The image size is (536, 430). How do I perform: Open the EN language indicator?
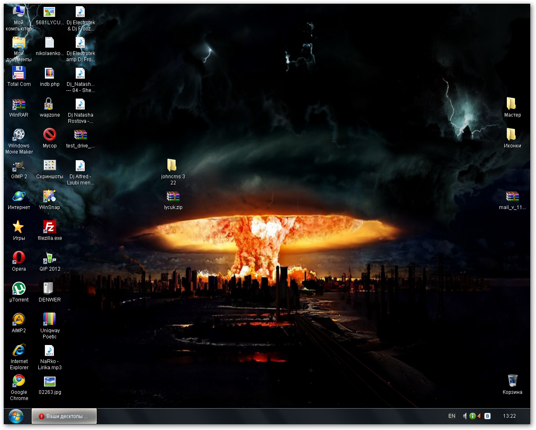(x=452, y=416)
